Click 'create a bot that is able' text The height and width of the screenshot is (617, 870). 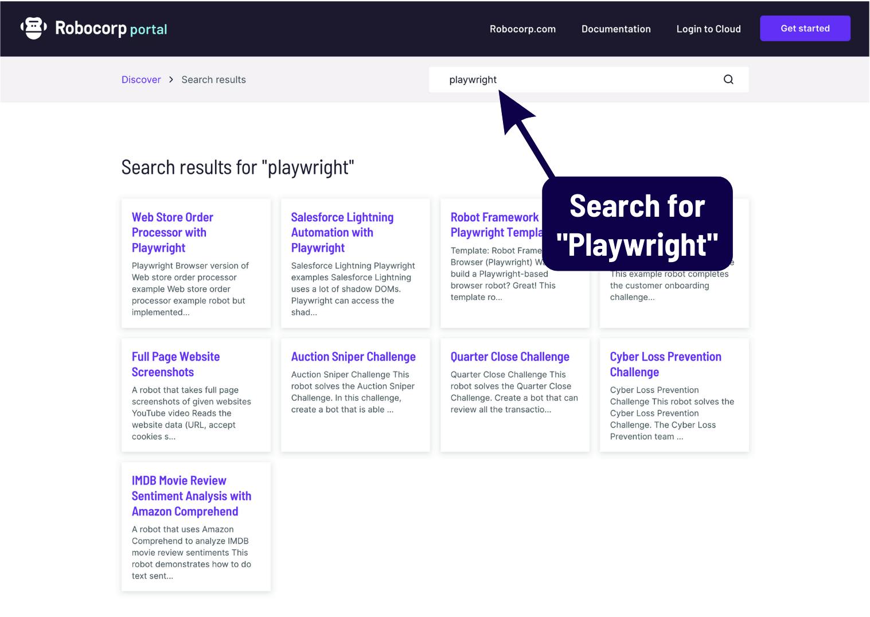pyautogui.click(x=342, y=409)
